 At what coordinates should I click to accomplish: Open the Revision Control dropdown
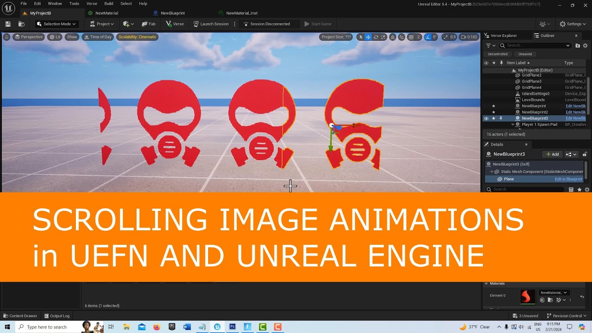(x=567, y=316)
